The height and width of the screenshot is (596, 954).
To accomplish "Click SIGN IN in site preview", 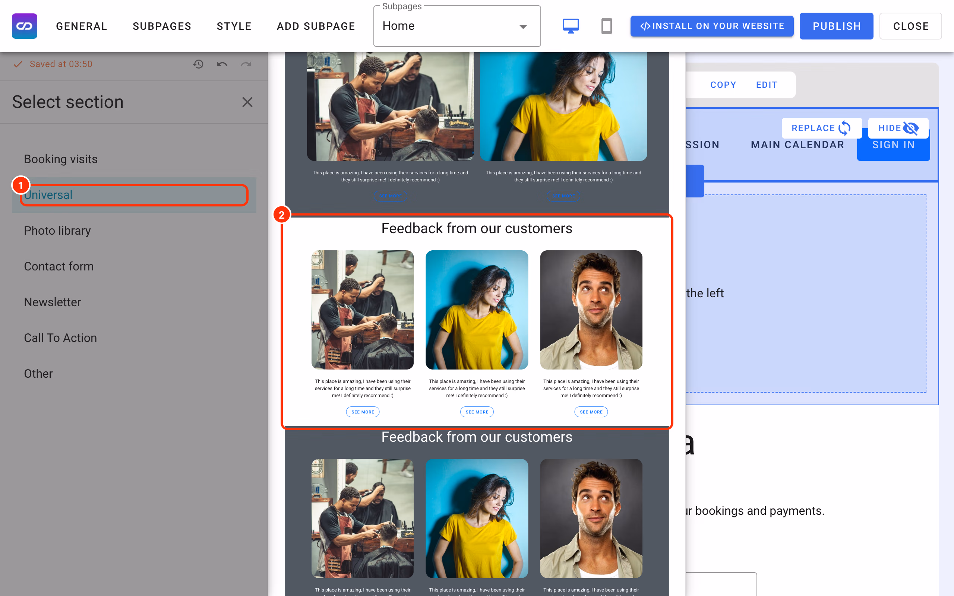I will (893, 145).
